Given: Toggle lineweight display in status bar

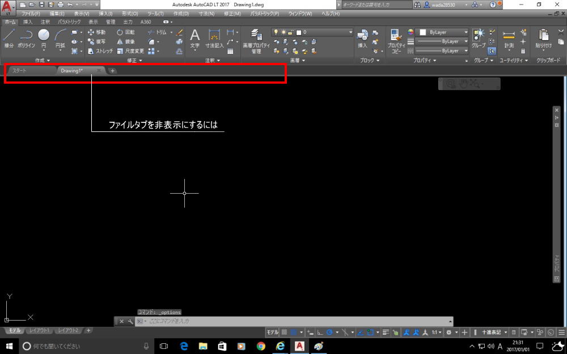Looking at the screenshot, I should [386, 332].
